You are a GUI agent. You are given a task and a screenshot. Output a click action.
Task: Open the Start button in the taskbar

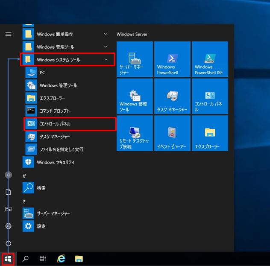pos(8,259)
